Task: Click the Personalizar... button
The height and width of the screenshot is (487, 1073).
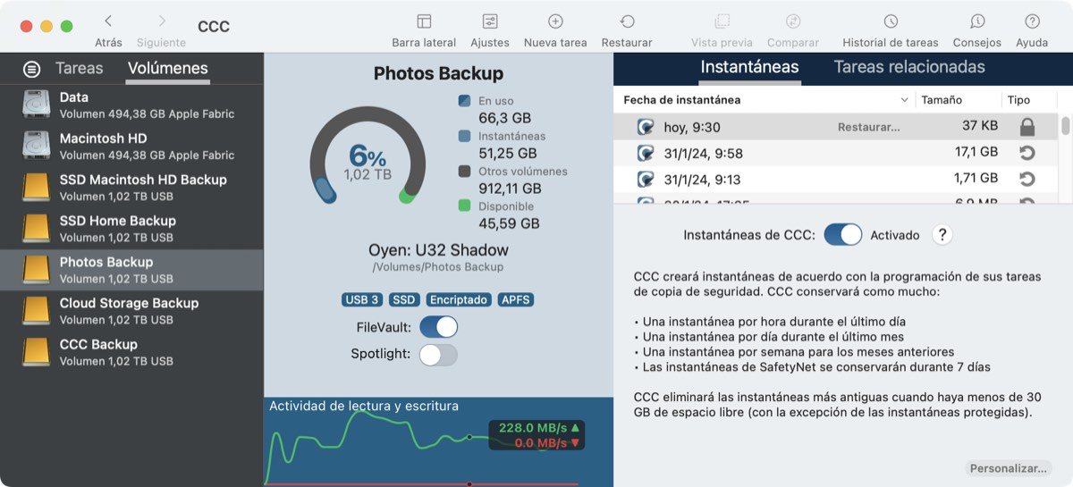Action: pos(1009,468)
